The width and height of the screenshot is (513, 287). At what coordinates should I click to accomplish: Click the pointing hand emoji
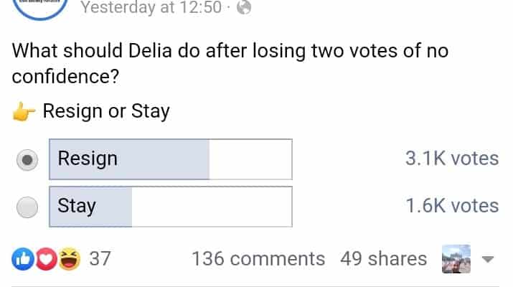tap(24, 112)
